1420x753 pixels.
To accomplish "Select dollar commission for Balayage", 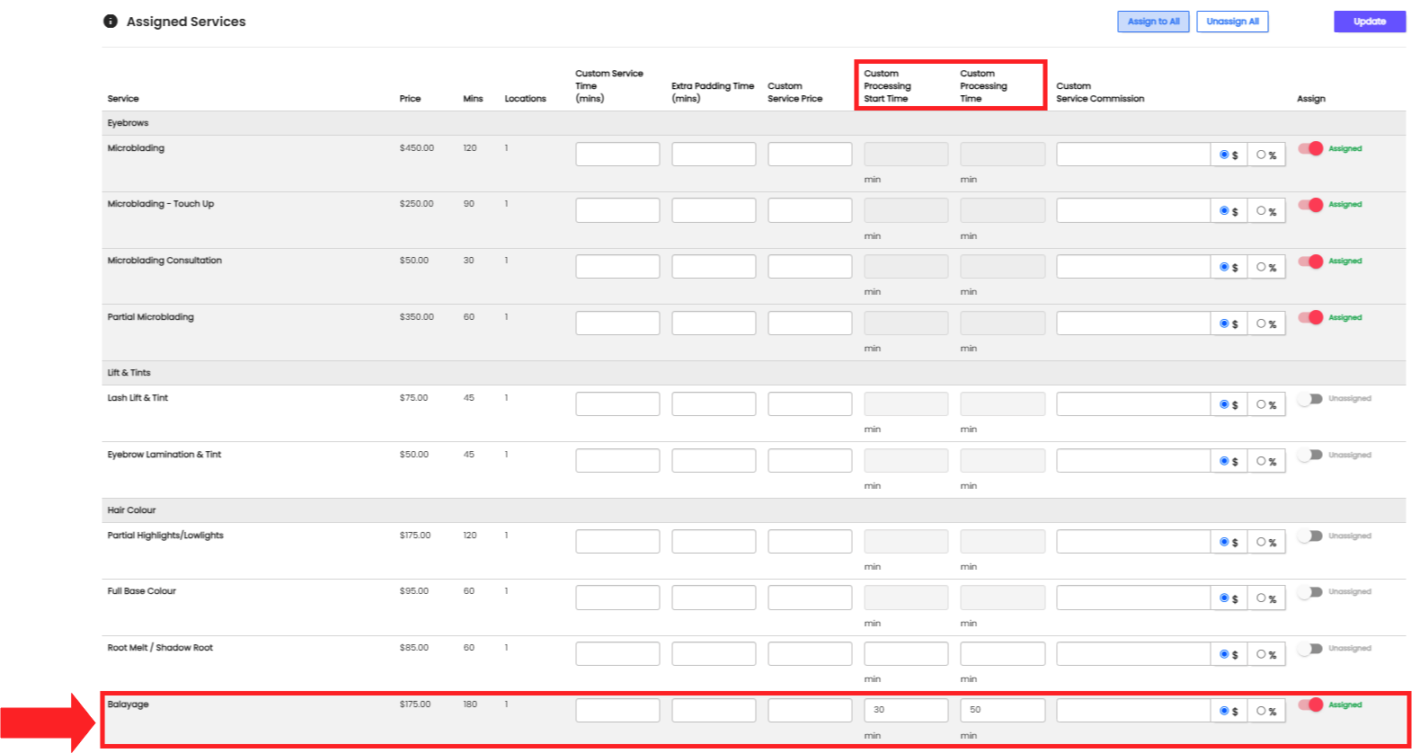I will 1224,711.
